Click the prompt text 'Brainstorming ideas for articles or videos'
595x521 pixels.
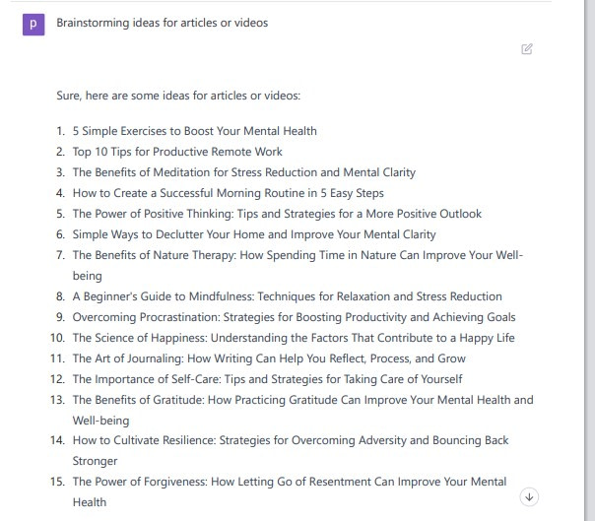162,23
